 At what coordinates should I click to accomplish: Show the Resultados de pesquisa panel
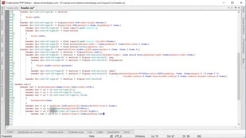pos(30,132)
